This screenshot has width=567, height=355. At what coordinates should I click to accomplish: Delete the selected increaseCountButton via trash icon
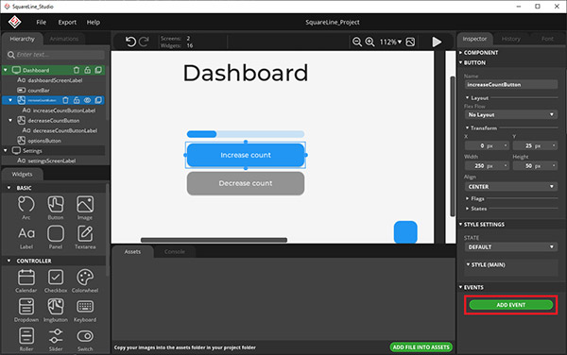[x=65, y=100]
